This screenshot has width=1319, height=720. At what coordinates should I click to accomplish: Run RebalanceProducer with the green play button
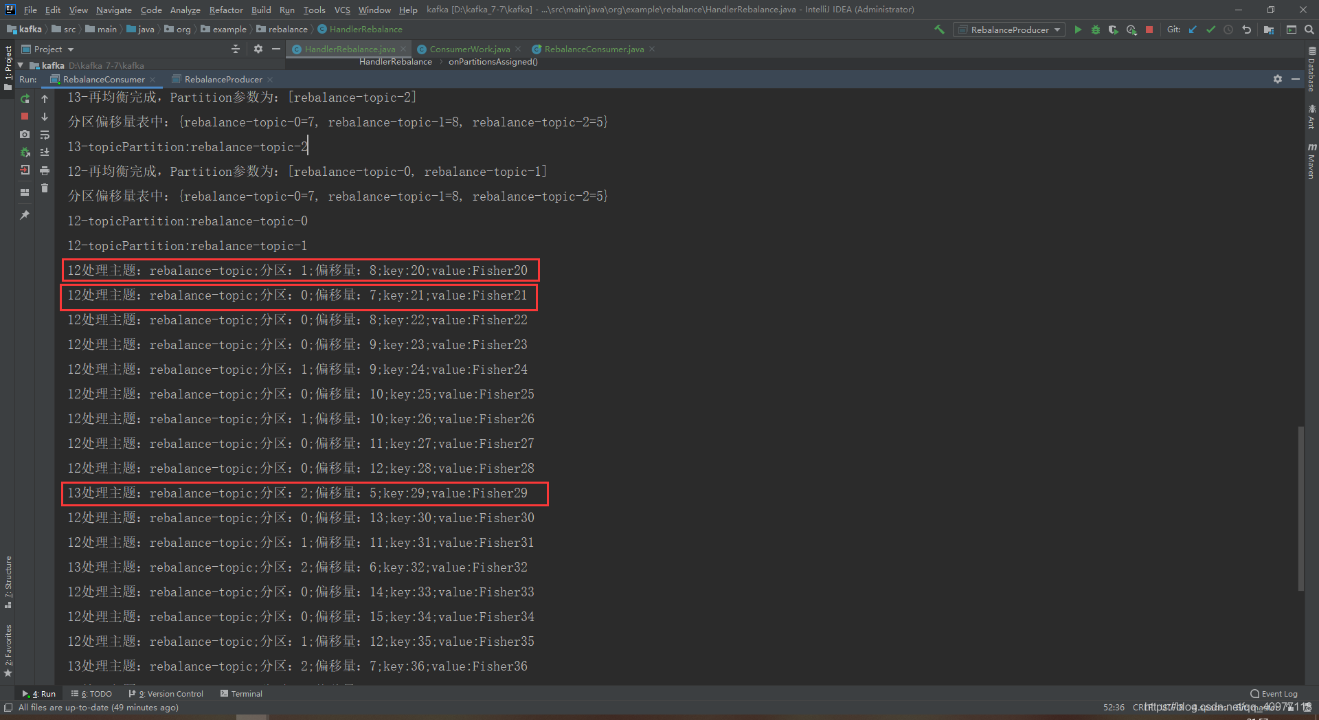point(1078,30)
